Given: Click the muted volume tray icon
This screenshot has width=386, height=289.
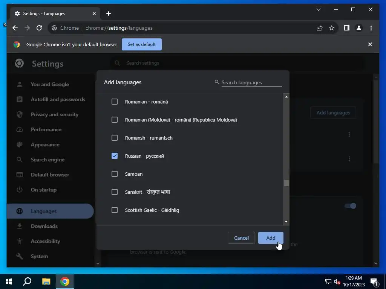Looking at the screenshot, I should click(337, 281).
